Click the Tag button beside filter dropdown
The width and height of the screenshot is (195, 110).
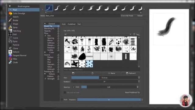tap(137, 34)
